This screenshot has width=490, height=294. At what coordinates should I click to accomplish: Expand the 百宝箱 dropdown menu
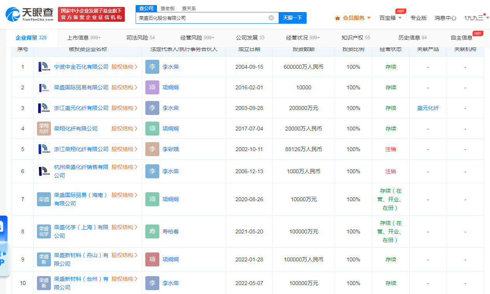pos(390,17)
